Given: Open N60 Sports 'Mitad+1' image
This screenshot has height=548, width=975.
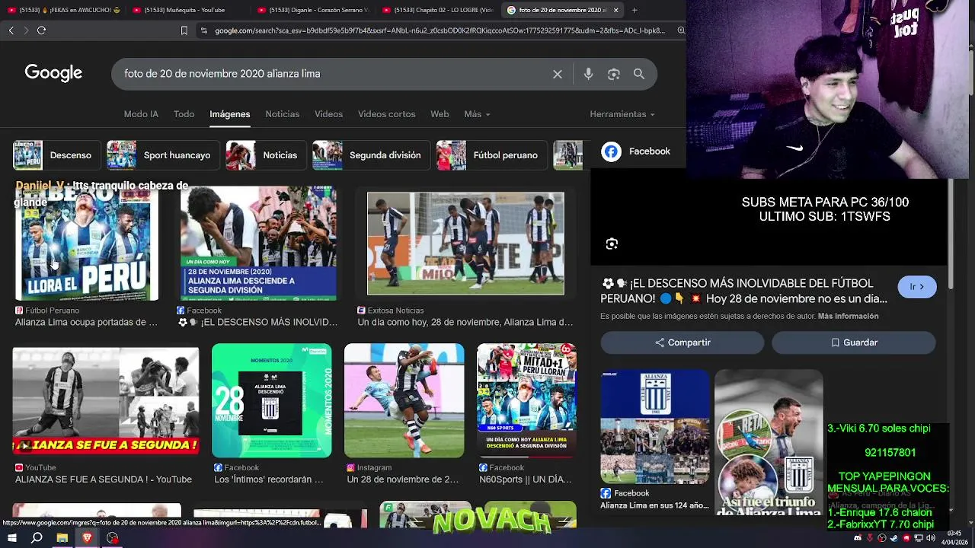Looking at the screenshot, I should click(x=526, y=400).
